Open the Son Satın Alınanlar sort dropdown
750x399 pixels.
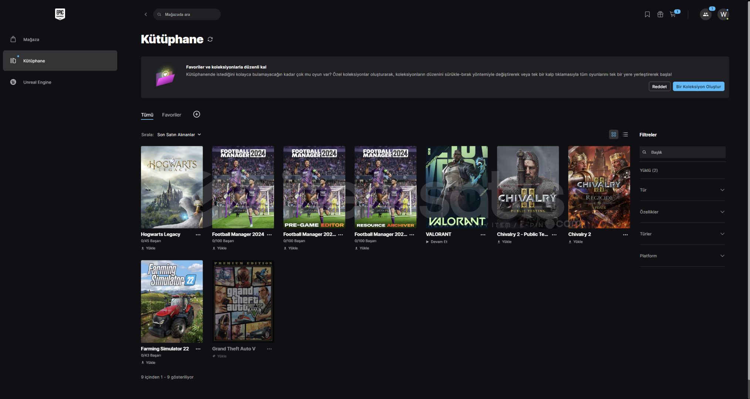click(179, 134)
